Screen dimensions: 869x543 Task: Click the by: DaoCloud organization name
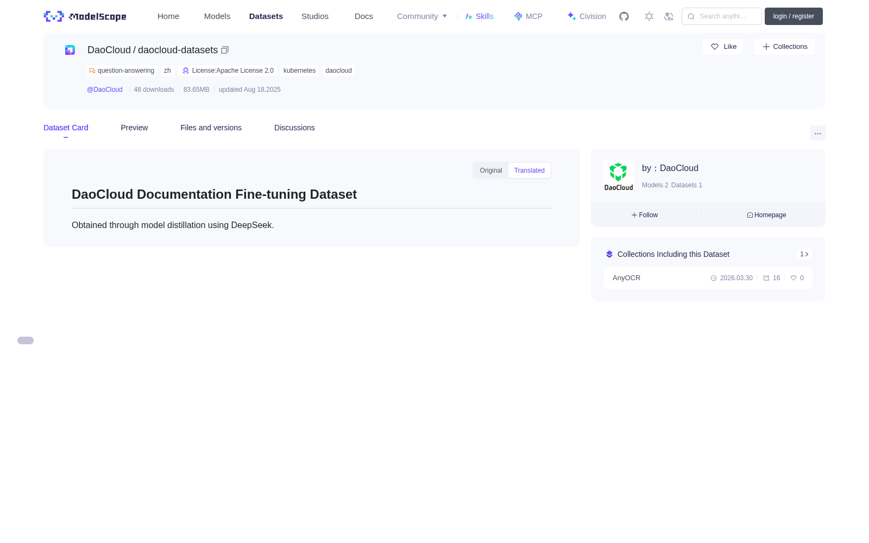[x=679, y=168]
